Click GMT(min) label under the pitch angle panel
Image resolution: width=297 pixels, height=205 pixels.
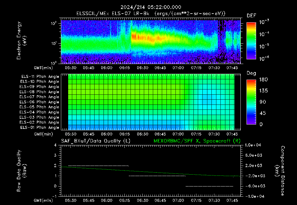44,134
